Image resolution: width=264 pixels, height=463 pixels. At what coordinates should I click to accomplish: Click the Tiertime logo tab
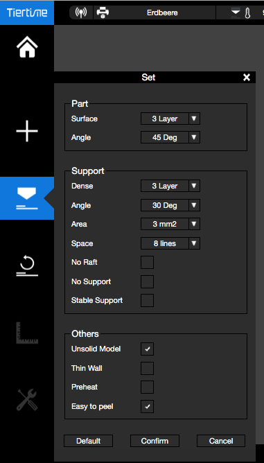(x=27, y=12)
